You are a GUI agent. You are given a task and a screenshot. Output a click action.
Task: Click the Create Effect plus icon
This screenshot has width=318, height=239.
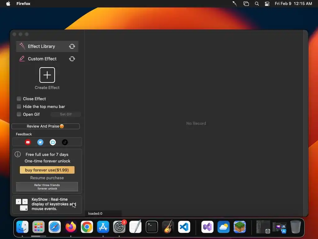(x=47, y=75)
